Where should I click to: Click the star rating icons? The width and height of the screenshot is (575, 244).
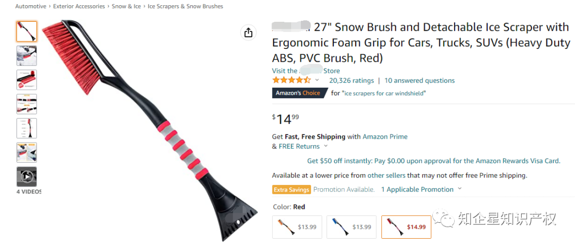pyautogui.click(x=291, y=80)
